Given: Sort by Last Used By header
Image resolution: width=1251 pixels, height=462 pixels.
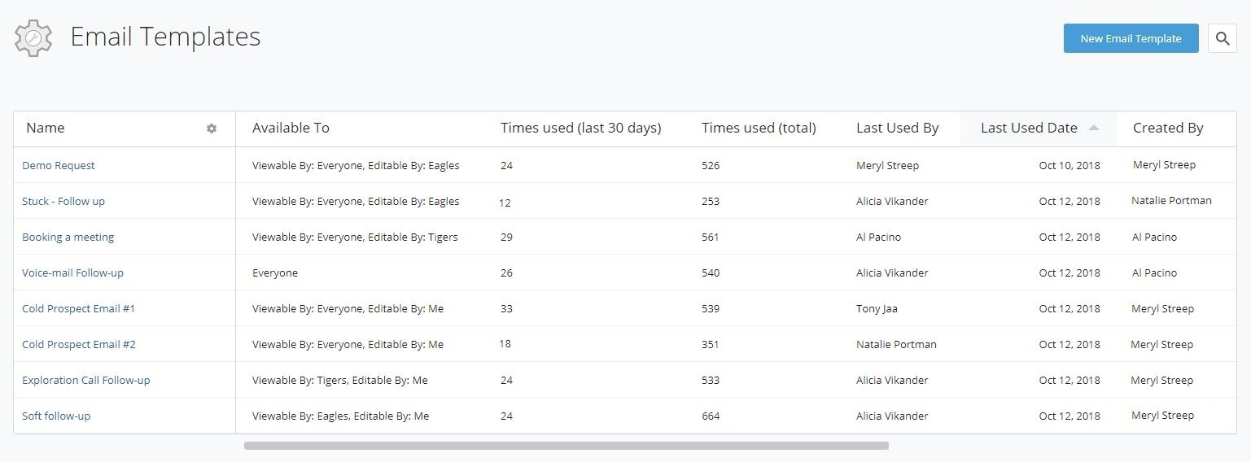Looking at the screenshot, I should [x=897, y=128].
